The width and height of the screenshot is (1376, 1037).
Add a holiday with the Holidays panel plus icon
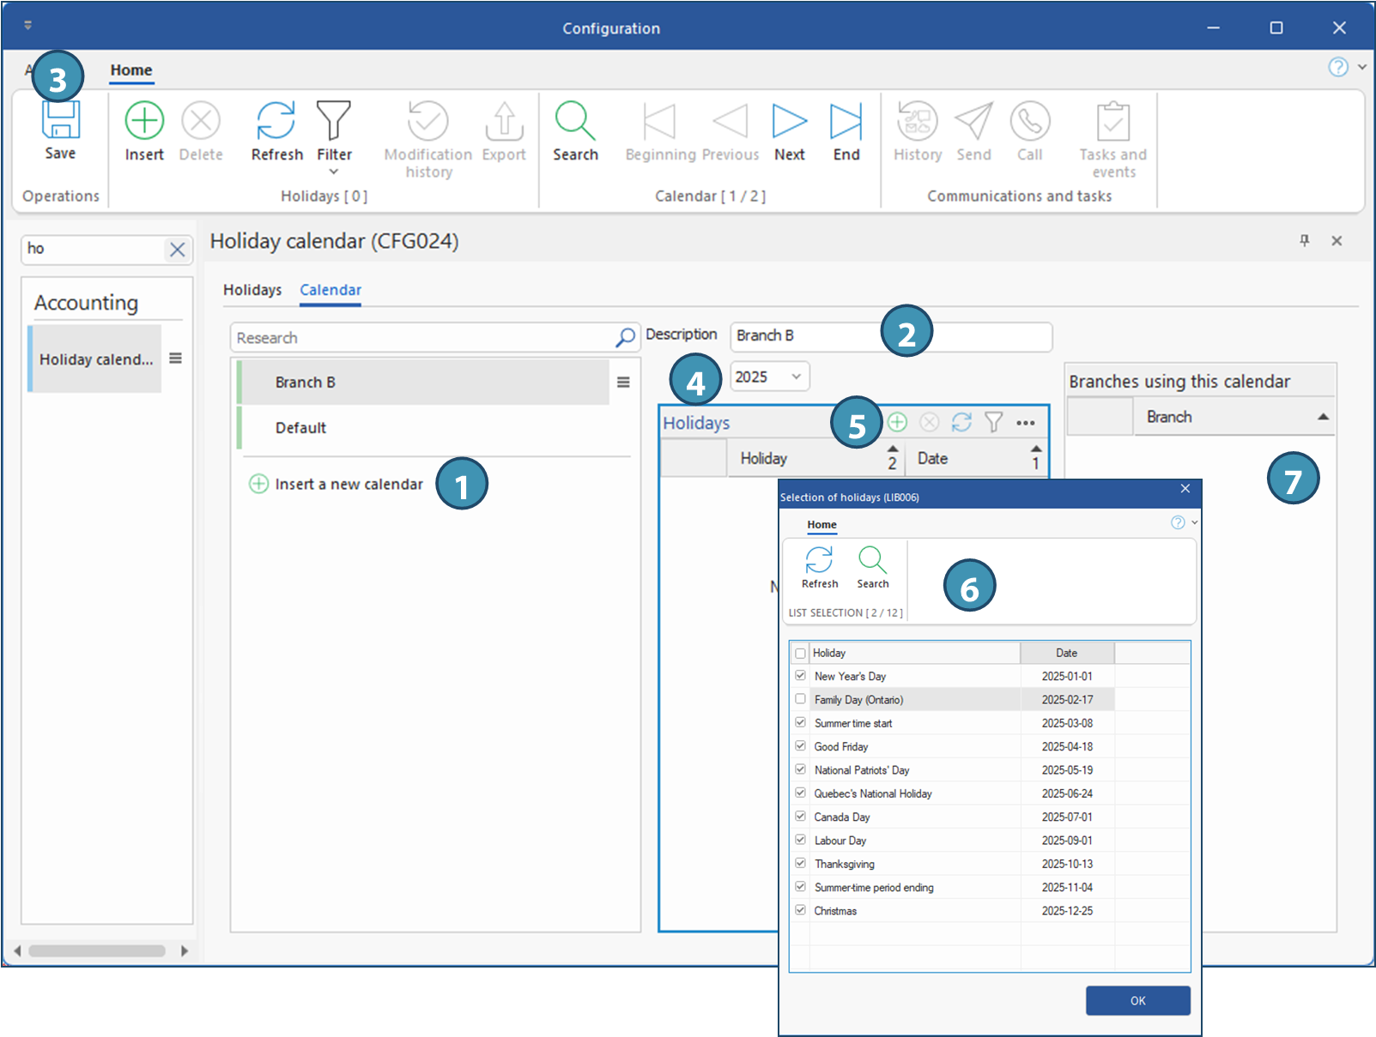point(897,422)
